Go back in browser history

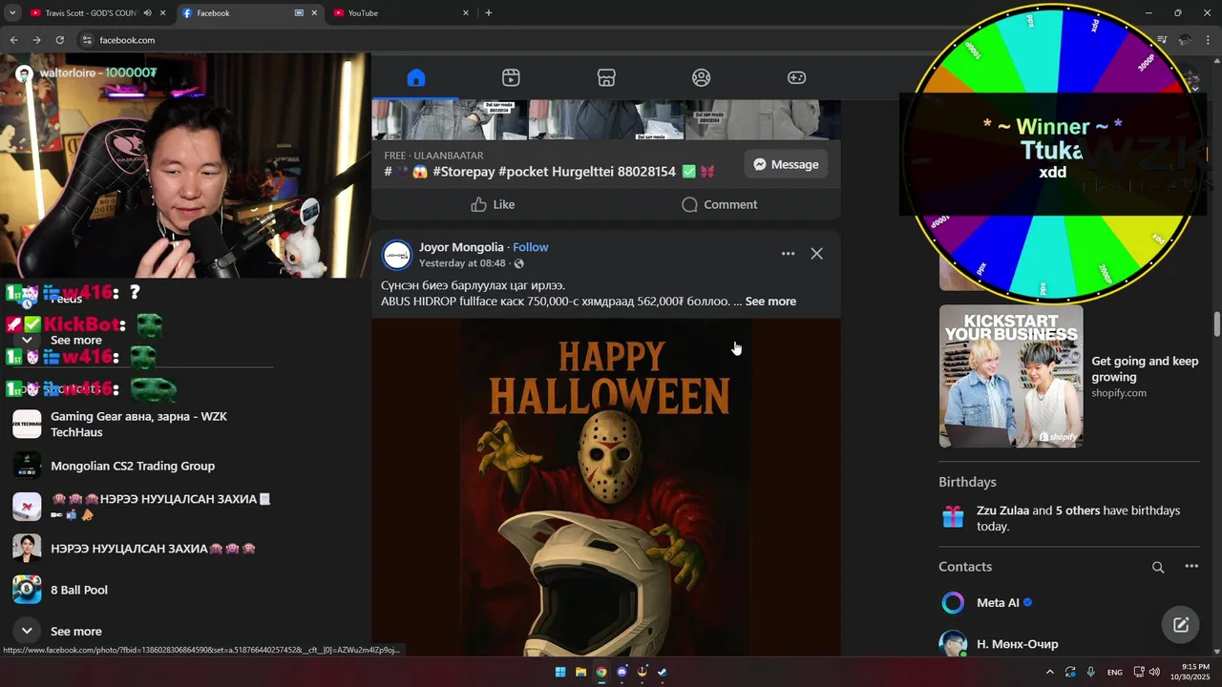[13, 40]
